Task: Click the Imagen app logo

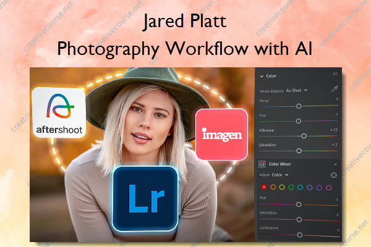Action: (222, 134)
